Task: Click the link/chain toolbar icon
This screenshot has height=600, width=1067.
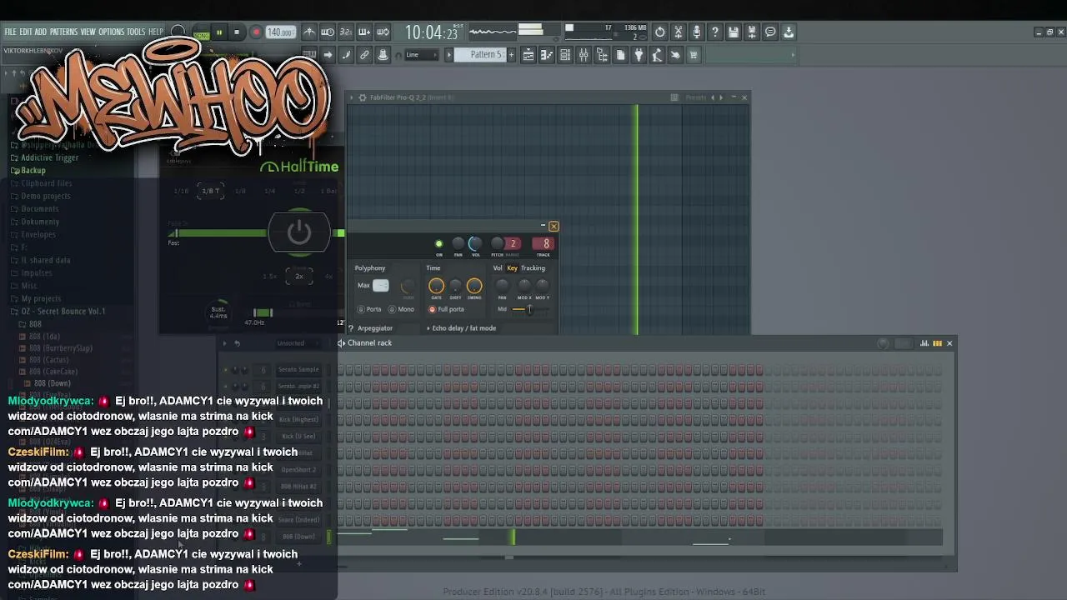Action: pyautogui.click(x=364, y=55)
